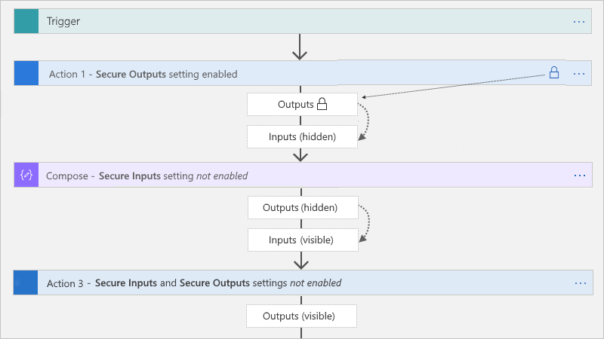Click the blue Action 1 step icon
Image resolution: width=604 pixels, height=339 pixels.
[26, 74]
